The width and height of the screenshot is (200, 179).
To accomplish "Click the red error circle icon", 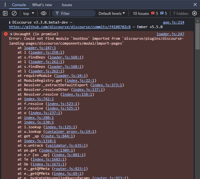I will [x=6, y=34].
